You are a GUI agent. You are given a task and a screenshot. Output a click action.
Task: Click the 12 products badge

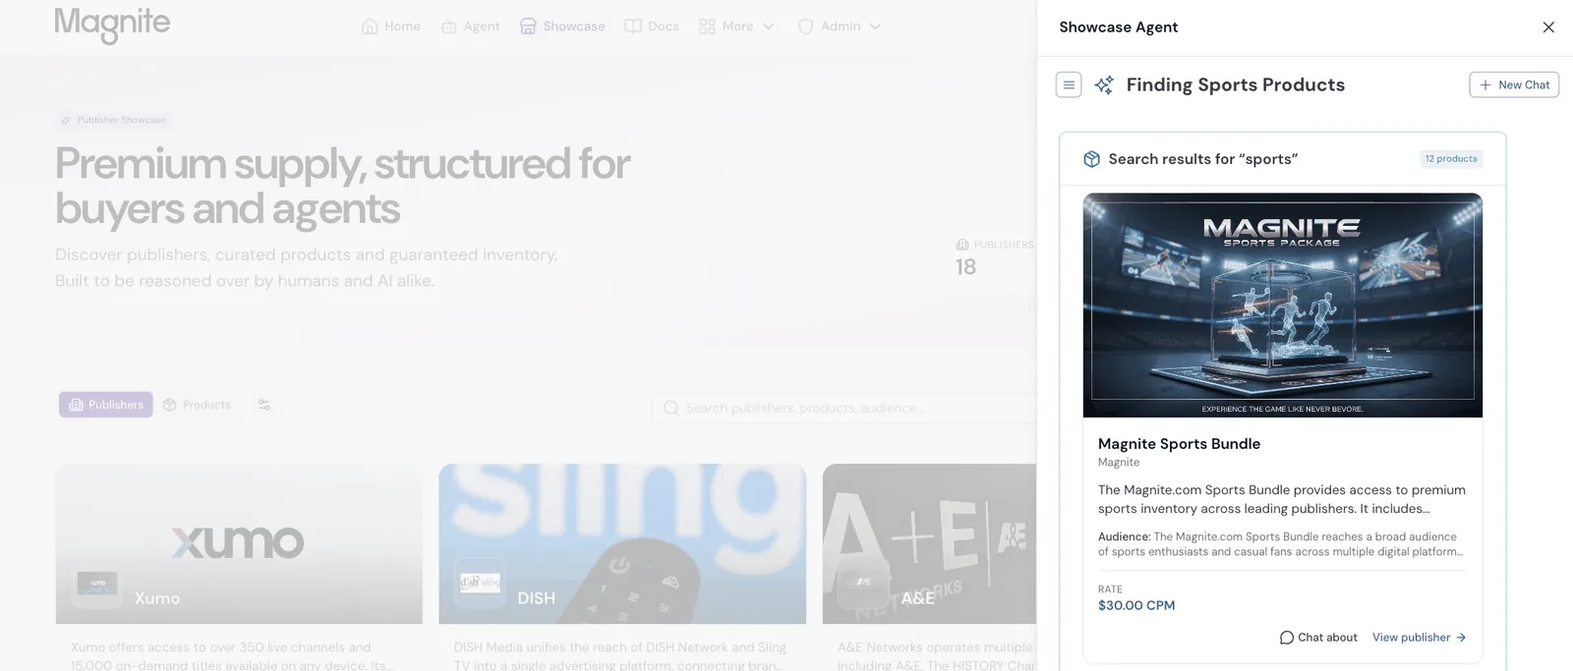pyautogui.click(x=1451, y=159)
